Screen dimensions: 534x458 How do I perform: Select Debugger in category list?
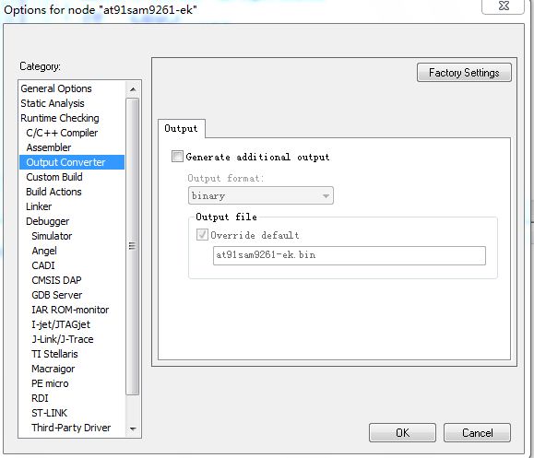tap(48, 221)
